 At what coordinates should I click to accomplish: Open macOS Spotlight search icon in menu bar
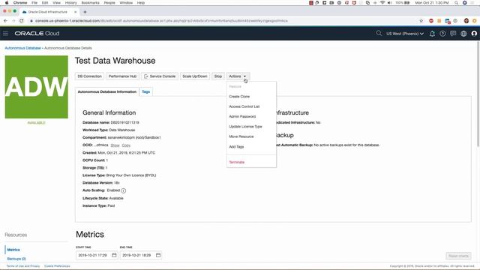457,3
